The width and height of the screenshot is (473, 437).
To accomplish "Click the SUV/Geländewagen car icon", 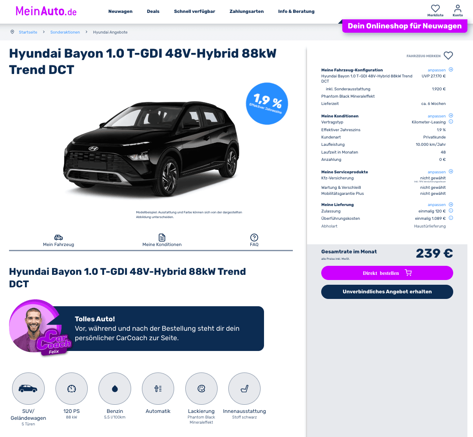I will [x=28, y=389].
